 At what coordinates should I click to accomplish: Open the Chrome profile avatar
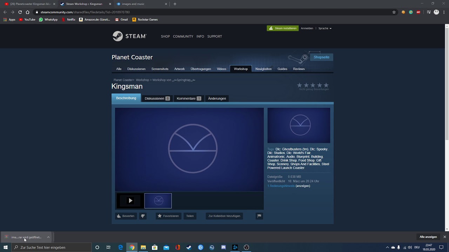[x=436, y=12]
